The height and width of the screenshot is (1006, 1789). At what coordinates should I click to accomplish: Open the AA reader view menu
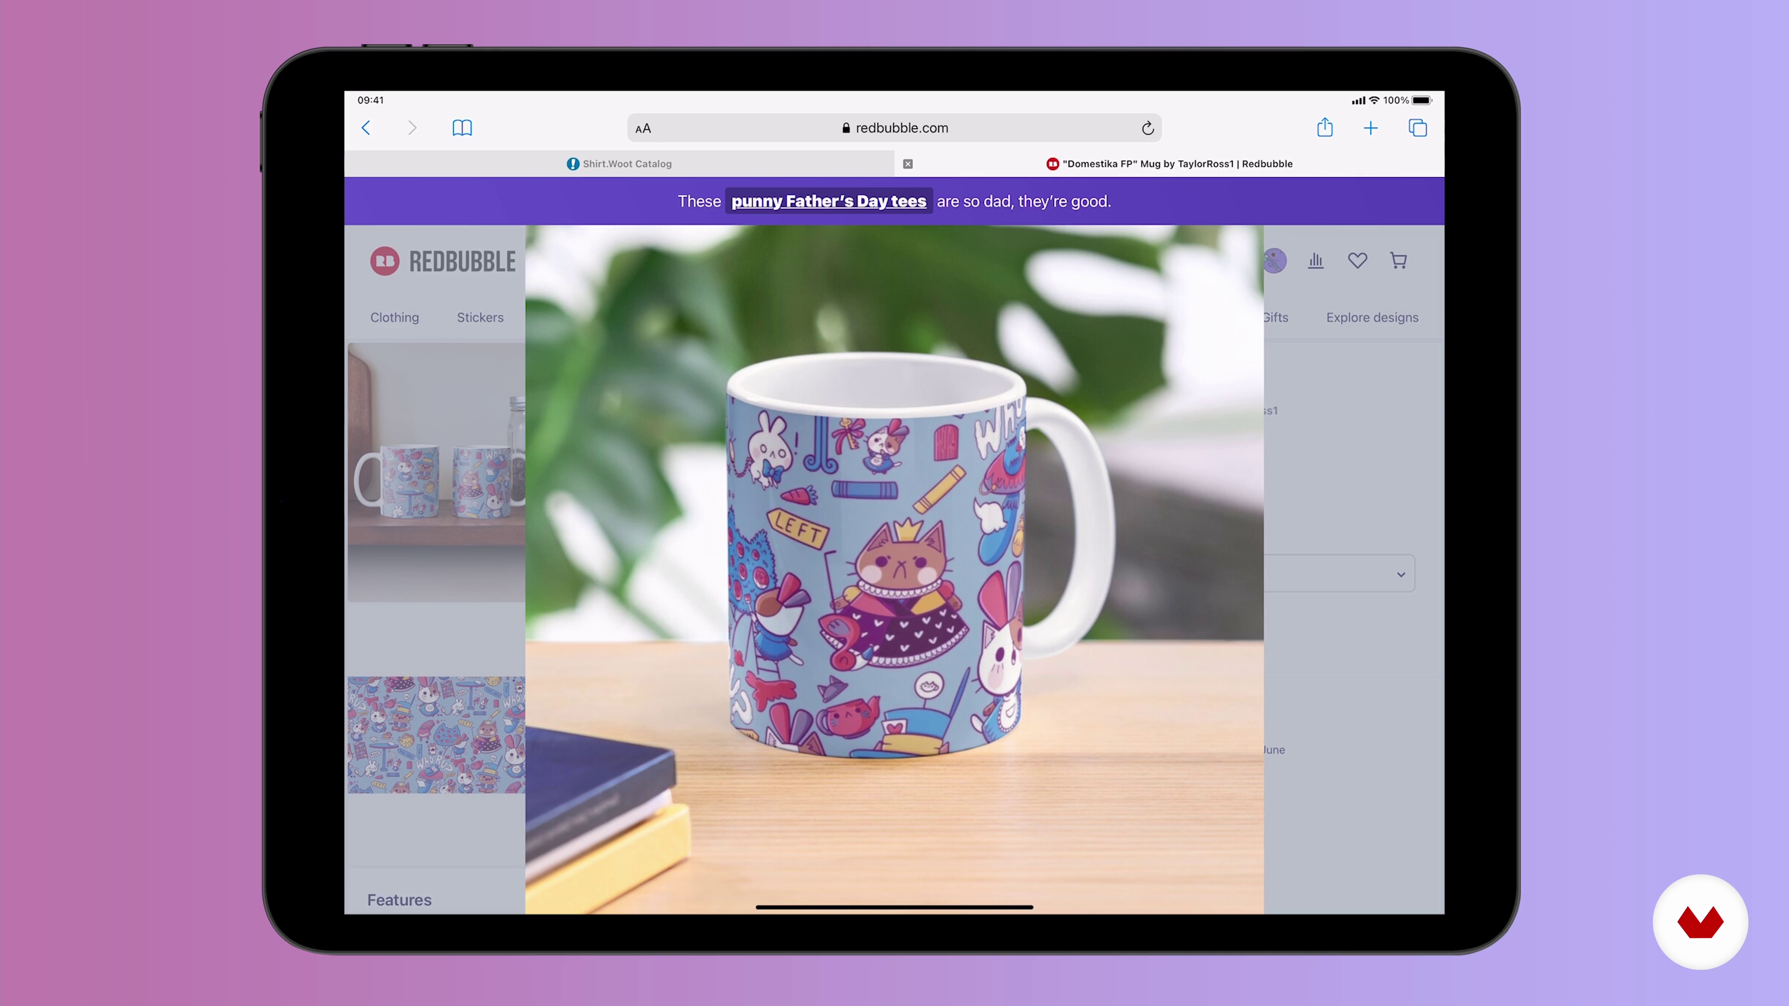[x=643, y=129]
